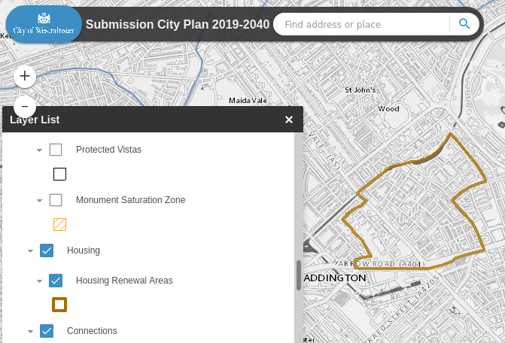Collapse the Protected Vistas legend arrow
505x343 pixels.
point(39,150)
